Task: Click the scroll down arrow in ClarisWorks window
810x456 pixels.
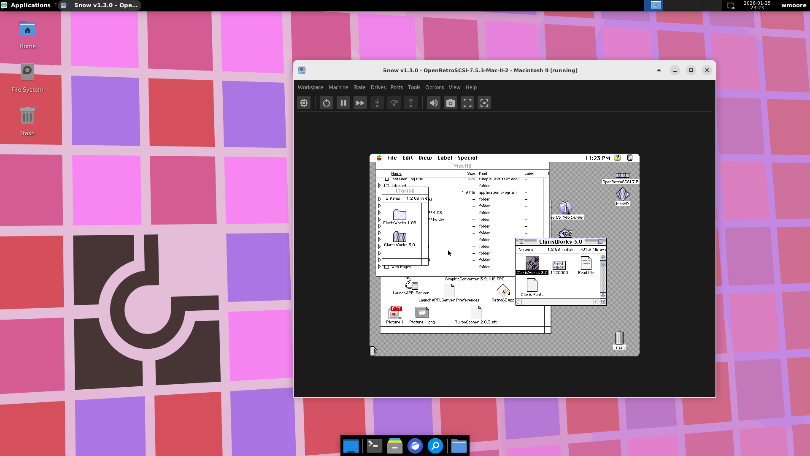Action: point(603,296)
